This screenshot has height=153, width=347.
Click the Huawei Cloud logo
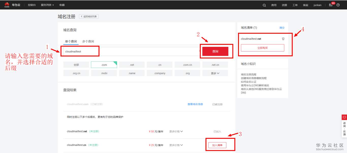pyautogui.click(x=12, y=5)
